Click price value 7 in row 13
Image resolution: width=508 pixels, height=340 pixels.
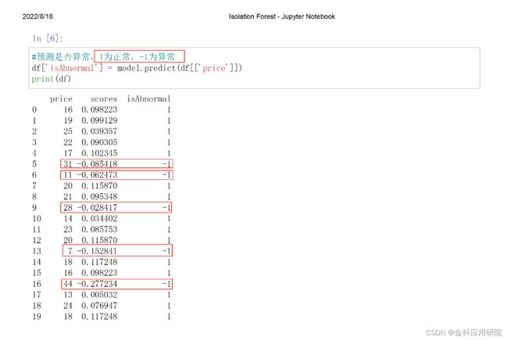pos(70,251)
